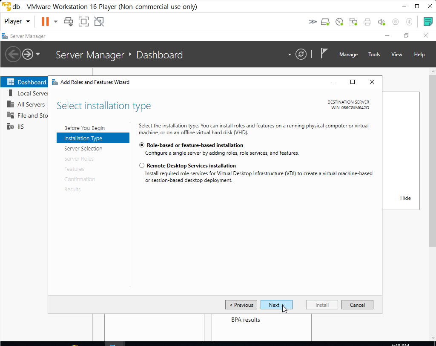Click the printer device icon
This screenshot has width=436, height=346.
367,22
